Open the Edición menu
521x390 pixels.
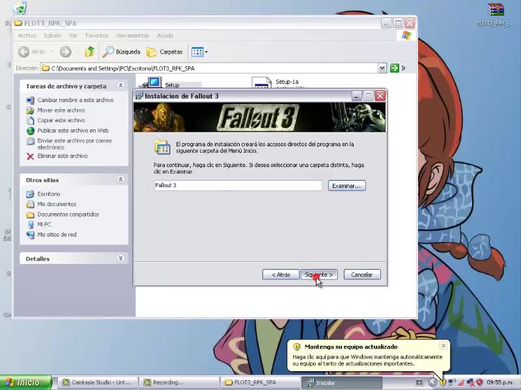53,36
